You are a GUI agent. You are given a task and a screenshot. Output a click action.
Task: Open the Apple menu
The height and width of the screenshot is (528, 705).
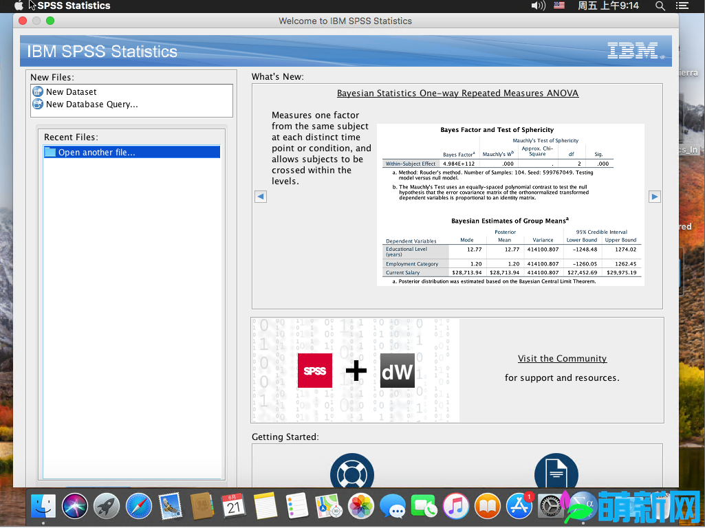[x=19, y=5]
